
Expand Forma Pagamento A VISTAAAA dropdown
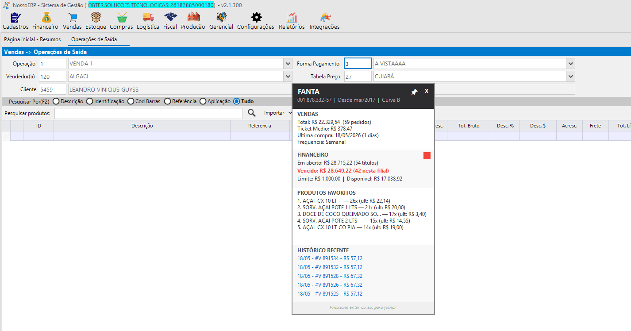pos(571,64)
